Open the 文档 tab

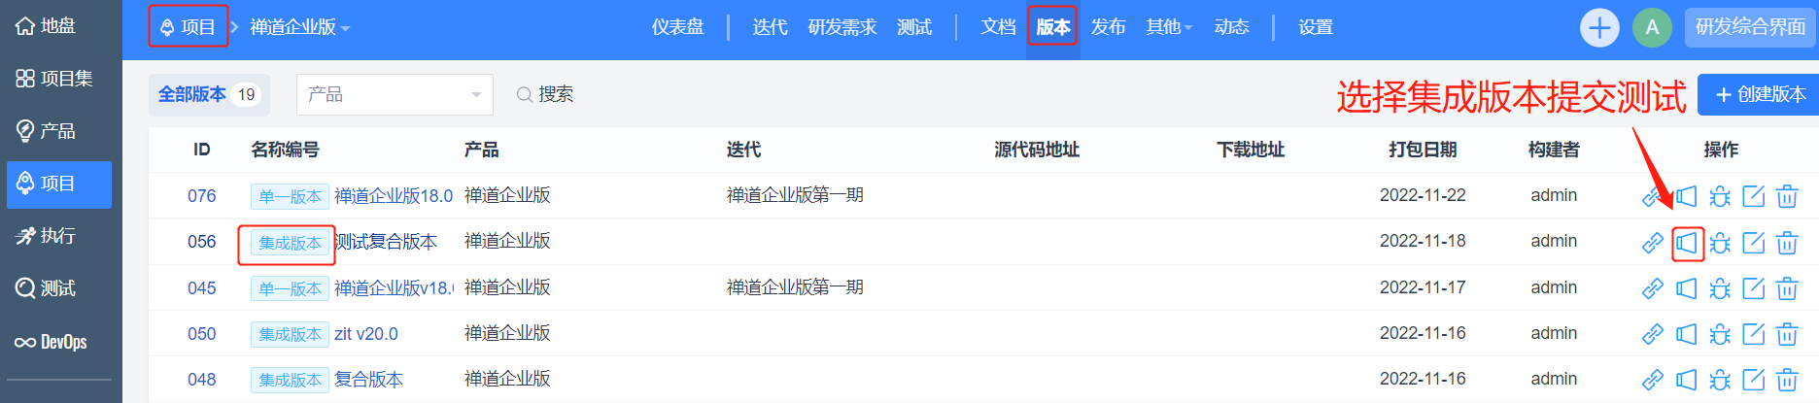coord(998,27)
